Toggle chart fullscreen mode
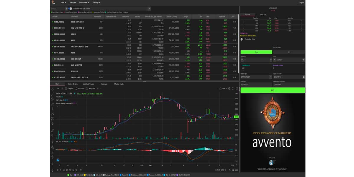354x177 pixels. 233,88
